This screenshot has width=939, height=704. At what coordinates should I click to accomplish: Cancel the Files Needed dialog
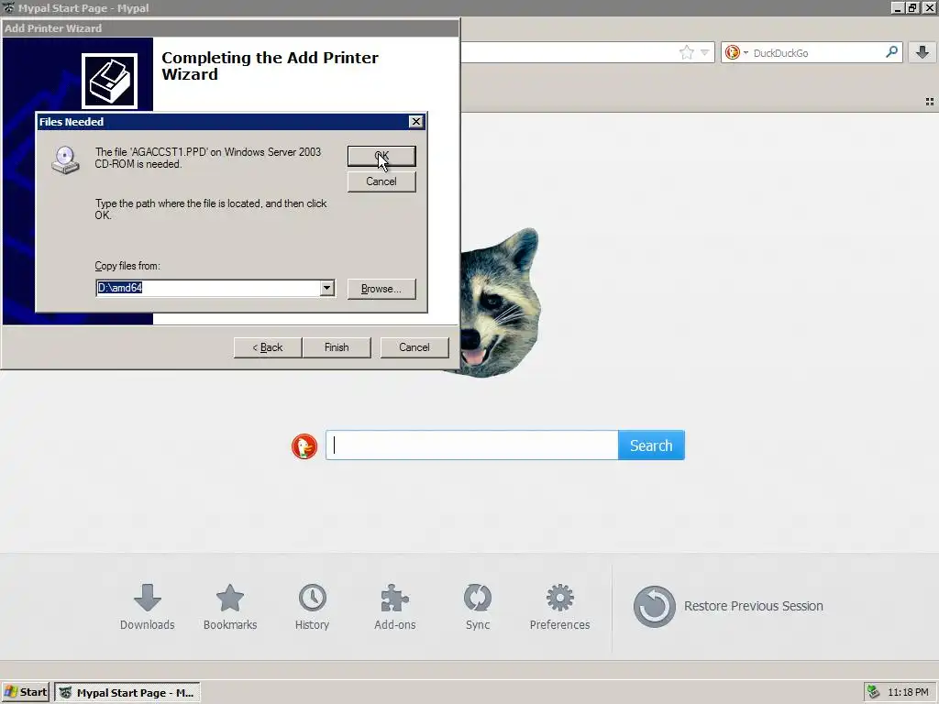381,181
